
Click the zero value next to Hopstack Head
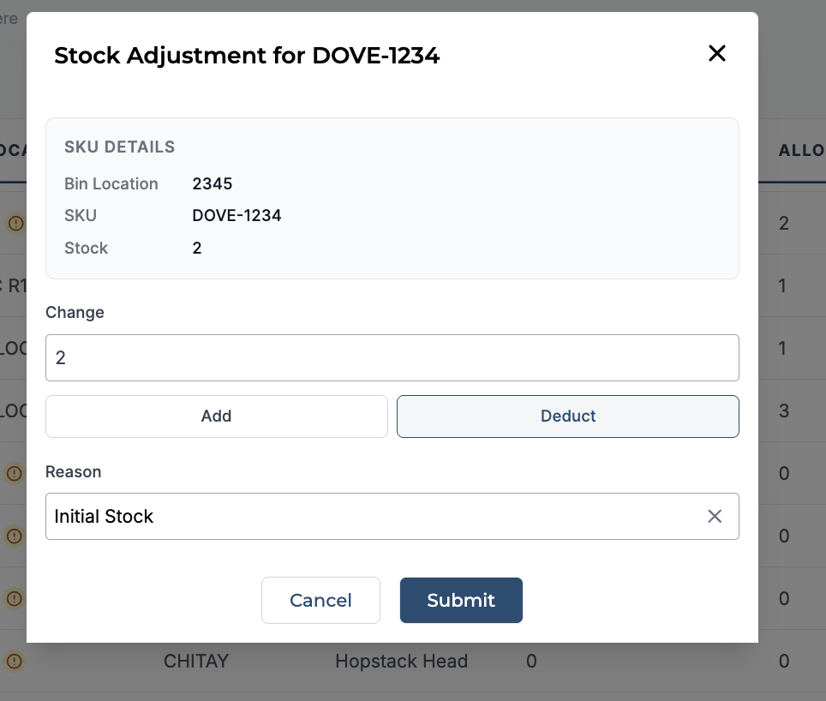[531, 661]
